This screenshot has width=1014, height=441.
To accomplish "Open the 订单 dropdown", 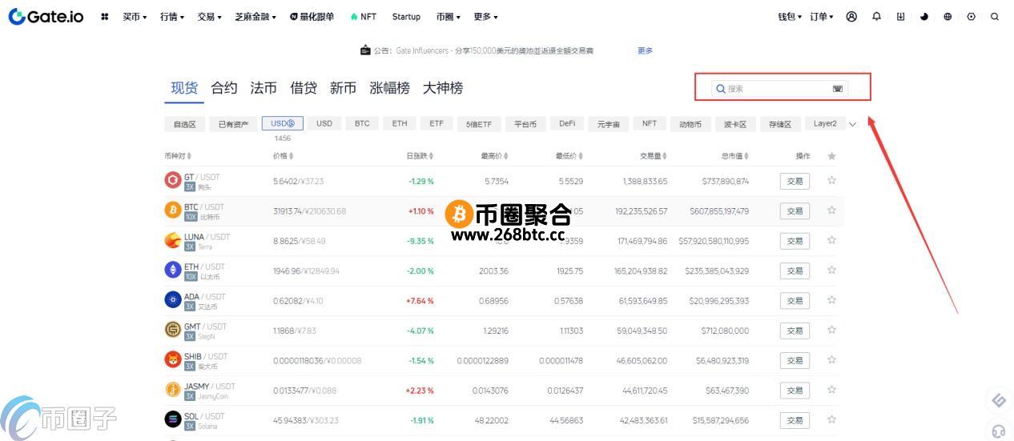I will (822, 16).
